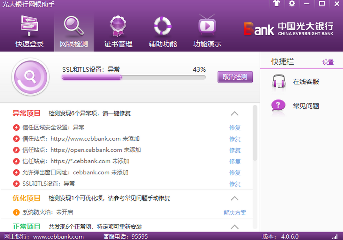Open 解决方案 for 系统防火墙
Image resolution: width=343 pixels, height=240 pixels.
tap(235, 213)
